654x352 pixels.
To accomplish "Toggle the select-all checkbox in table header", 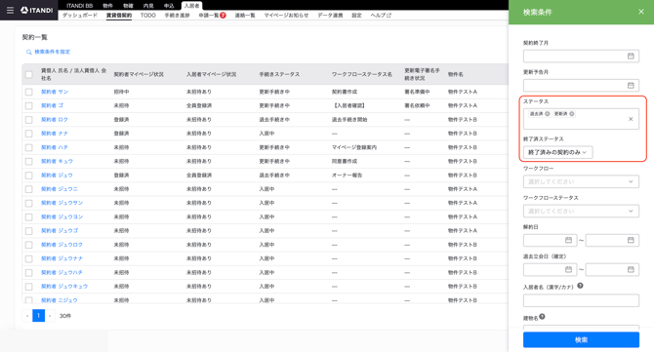I will pyautogui.click(x=28, y=74).
